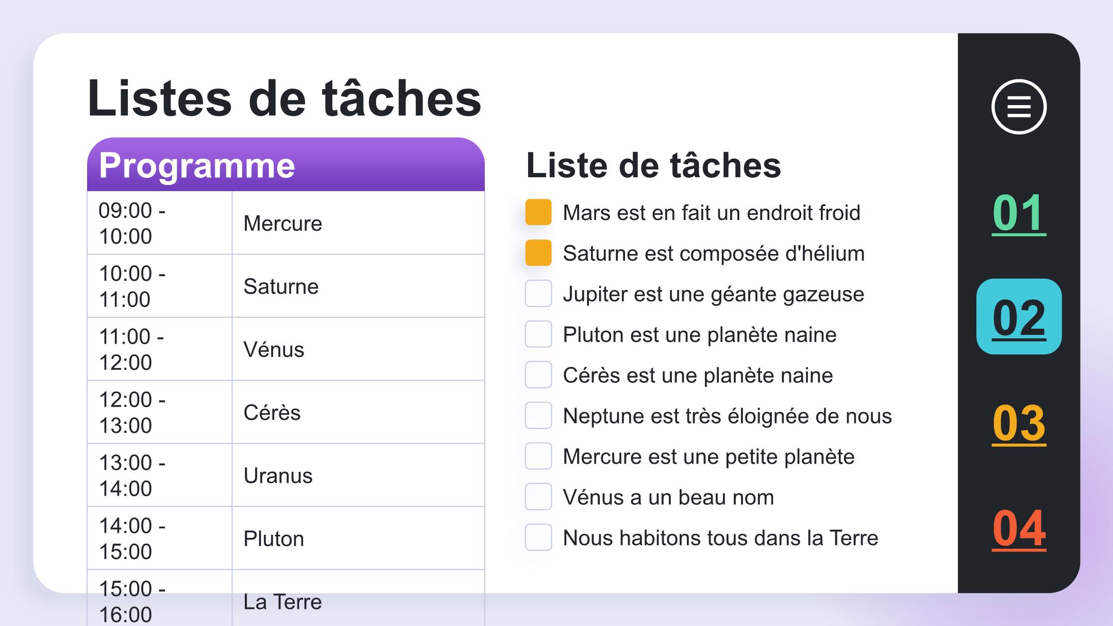Click the Listes de tâches title
The width and height of the screenshot is (1113, 626).
(284, 98)
